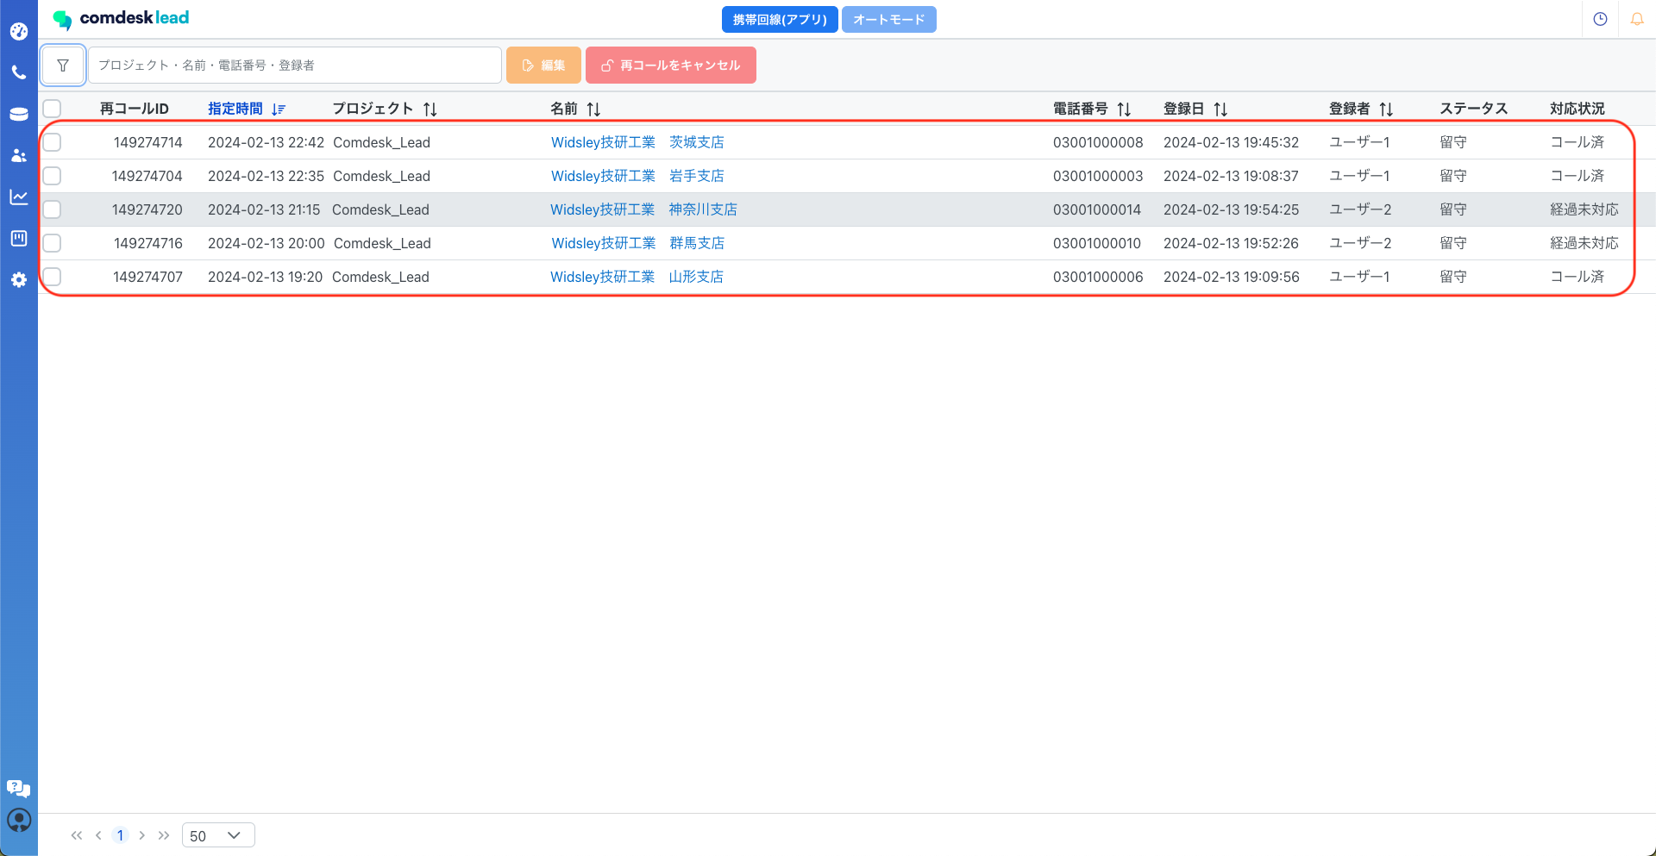1656x856 pixels.
Task: Switch to 携帯回線(アプリ) mode
Action: pyautogui.click(x=779, y=20)
